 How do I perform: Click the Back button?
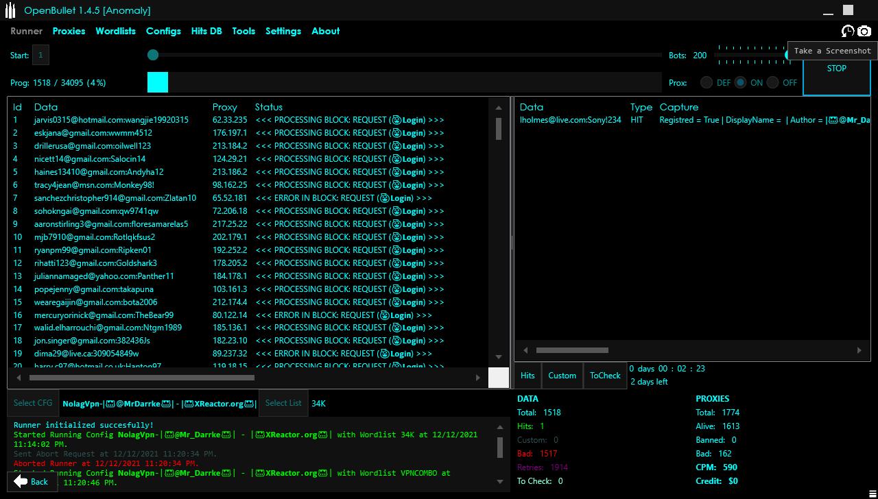click(32, 481)
